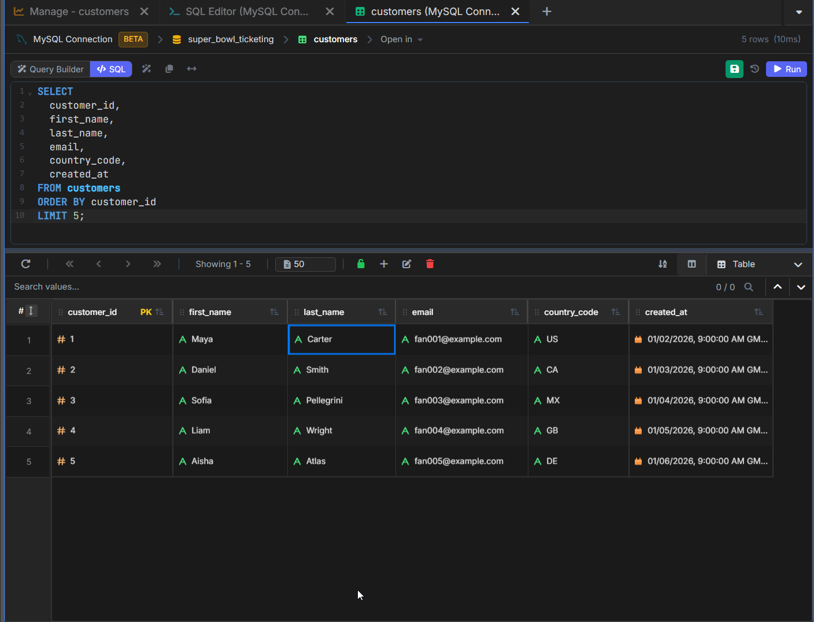Screen dimensions: 814x622
Task: Select email cell fan002@example.com
Action: 461,370
